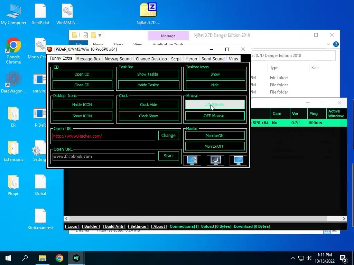Screen dimensions: 354x265
Task: Click the Ping column header
Action: pyautogui.click(x=316, y=114)
